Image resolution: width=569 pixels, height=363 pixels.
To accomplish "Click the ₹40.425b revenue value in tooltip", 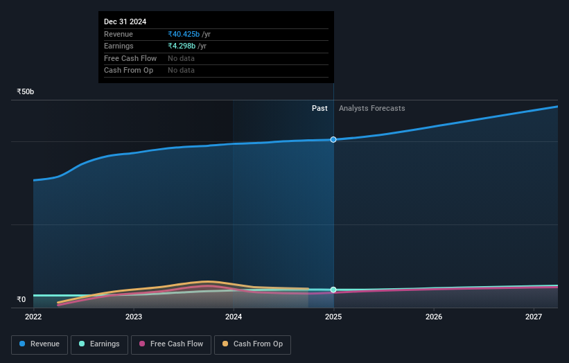I will (184, 34).
